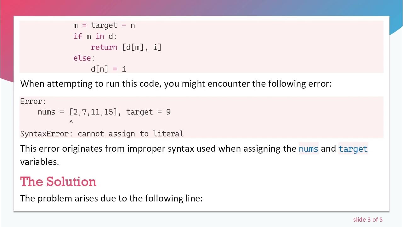Click the 'nums = [2,7,11,15], target = 9' line

coord(104,112)
